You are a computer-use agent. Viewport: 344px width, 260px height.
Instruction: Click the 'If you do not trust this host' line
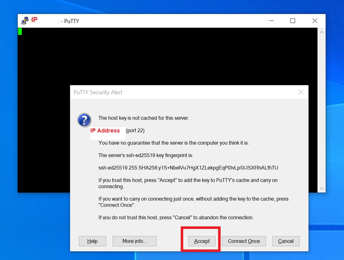(176, 217)
